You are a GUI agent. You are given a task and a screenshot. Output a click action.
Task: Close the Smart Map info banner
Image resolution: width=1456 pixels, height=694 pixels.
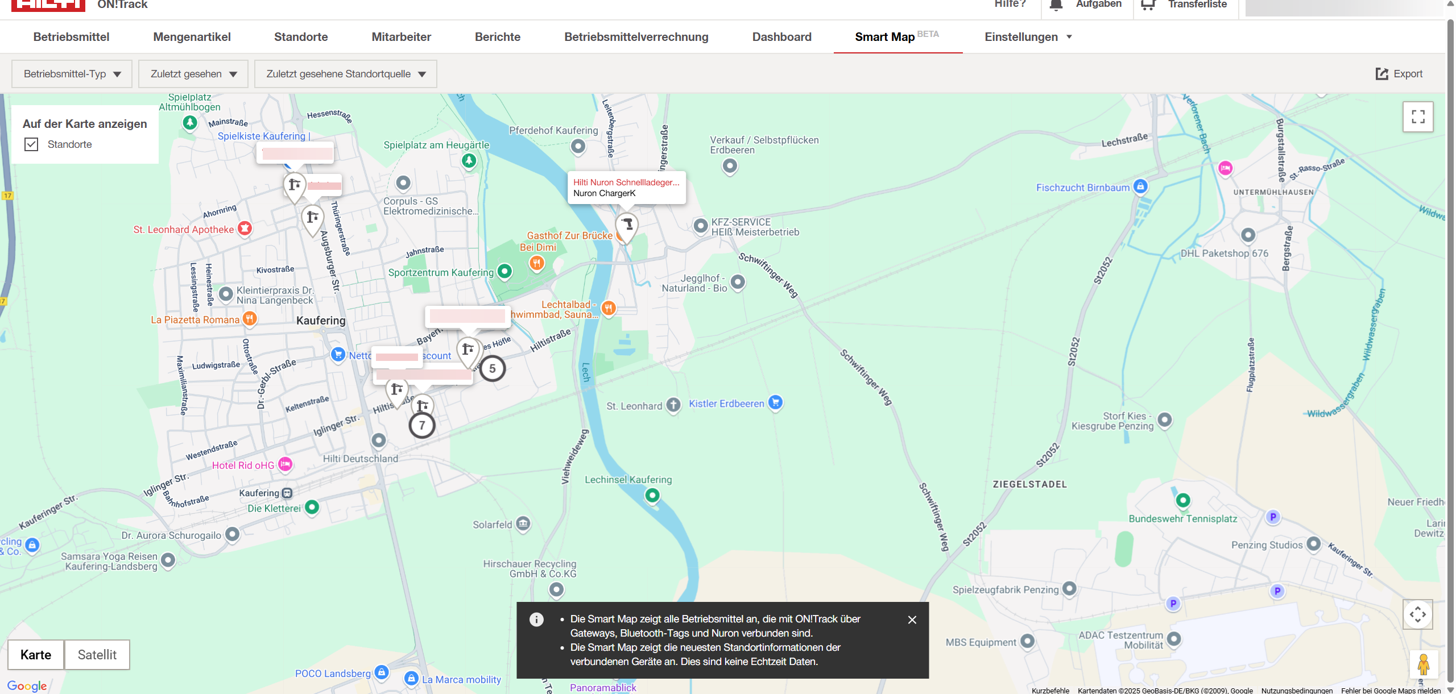click(912, 620)
